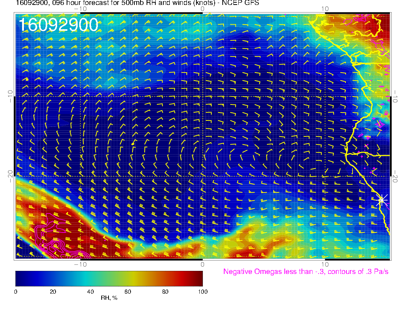Click the -20 latitude label on the left axis

pyautogui.click(x=10, y=176)
